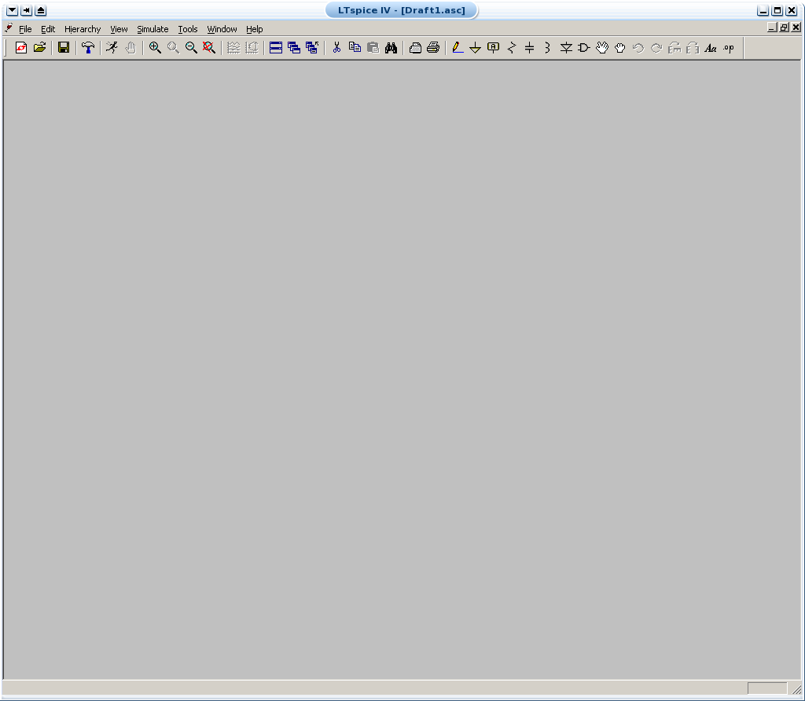Place a Ground symbol
The width and height of the screenshot is (805, 701).
475,47
